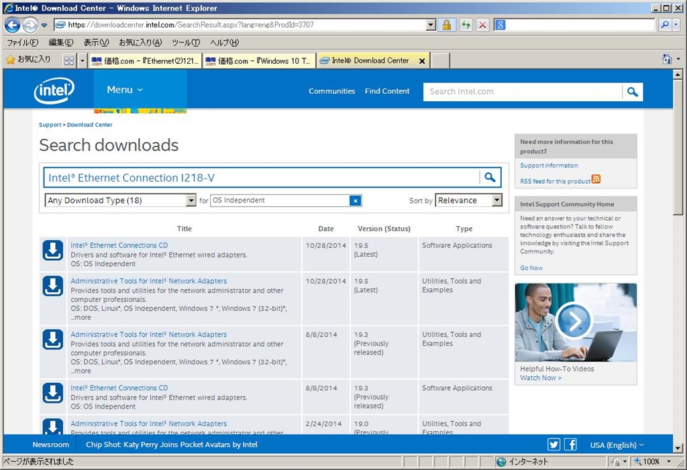
Task: Open the Any Download Type (18) dropdown
Action: point(120,200)
